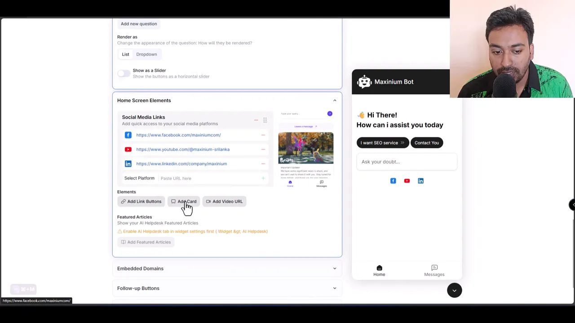Expand the Embedded Domains section
575x323 pixels.
[335, 268]
